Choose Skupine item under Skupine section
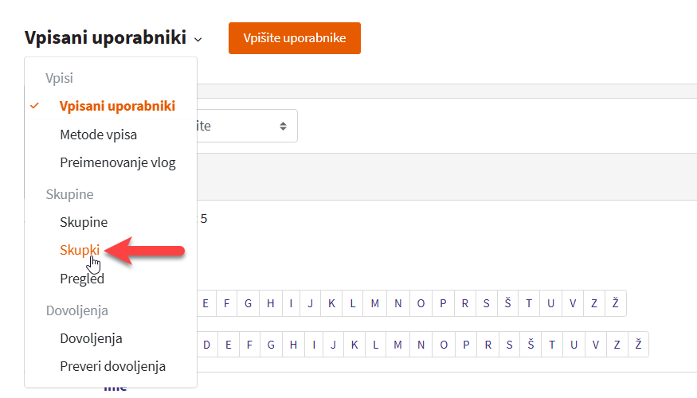Screen dimensions: 697x398 84,222
